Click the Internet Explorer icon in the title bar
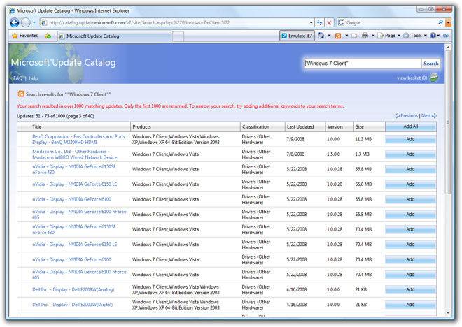The width and height of the screenshot is (462, 327). 12,10
